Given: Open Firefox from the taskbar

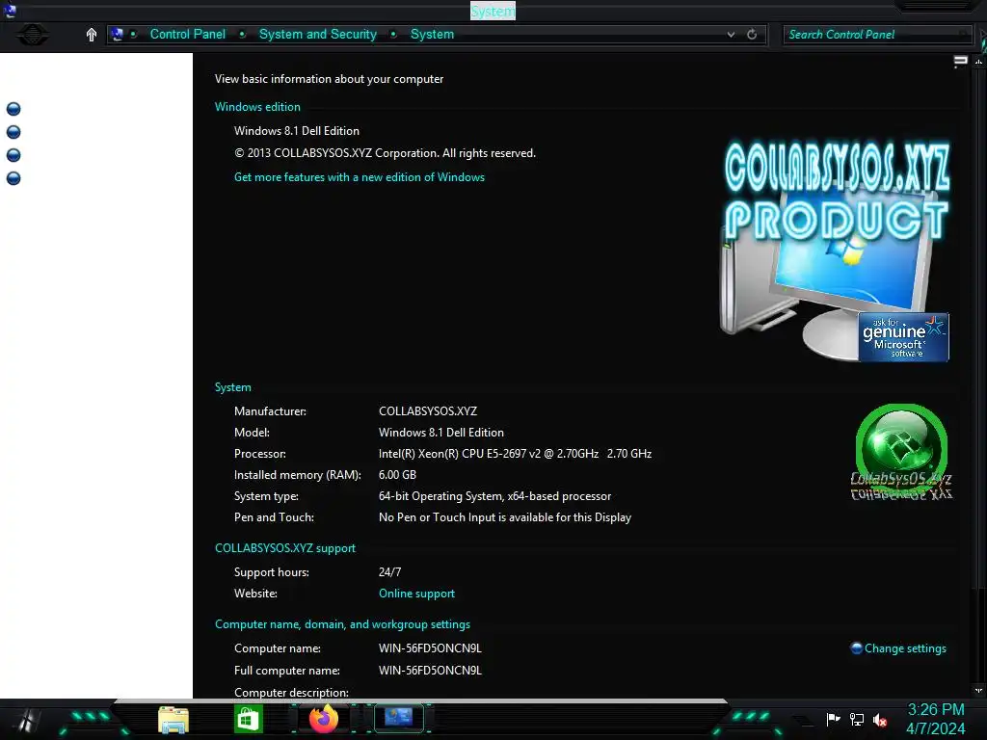Looking at the screenshot, I should (324, 719).
